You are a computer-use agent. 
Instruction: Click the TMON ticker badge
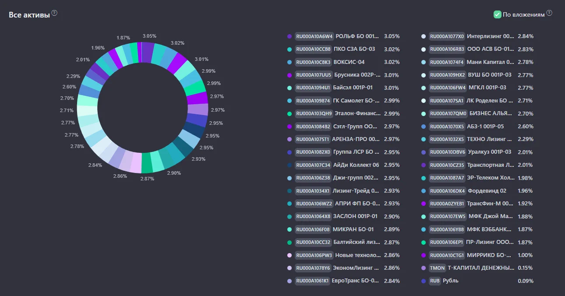point(437,268)
